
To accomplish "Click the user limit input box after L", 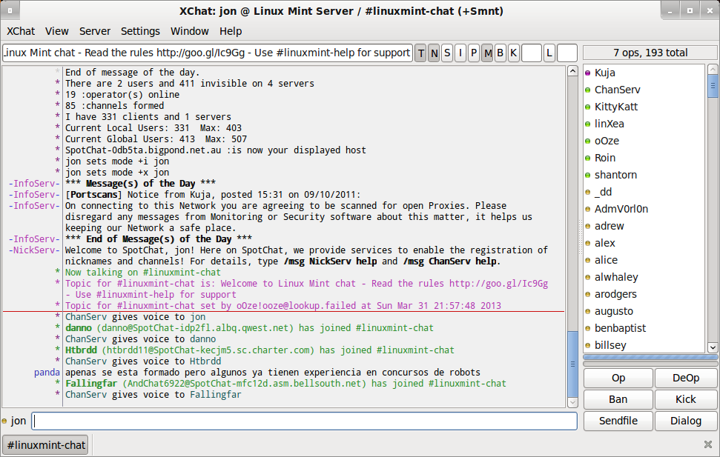I will [x=567, y=53].
